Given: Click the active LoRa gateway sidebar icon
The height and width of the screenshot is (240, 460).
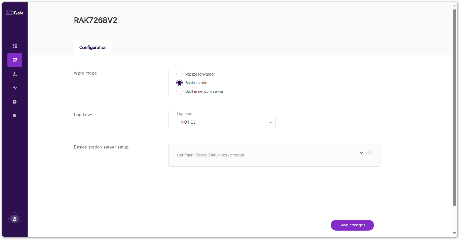Looking at the screenshot, I should click(15, 60).
